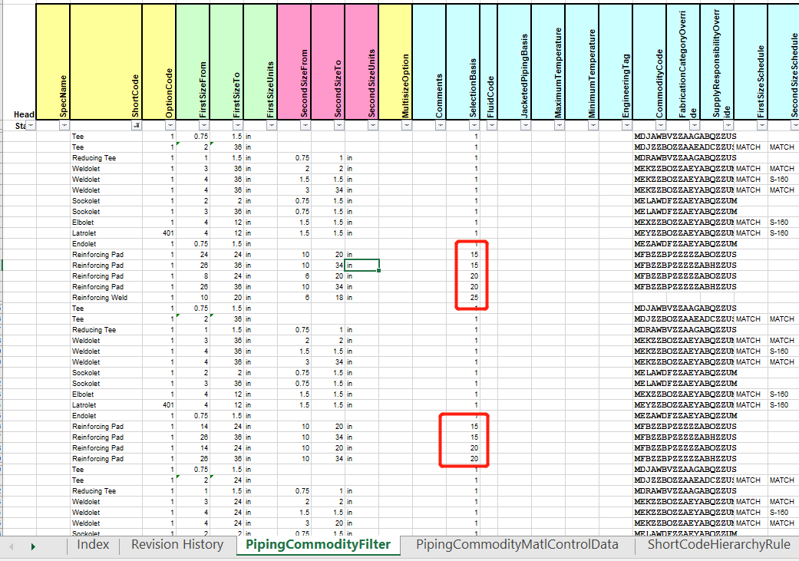The height and width of the screenshot is (561, 799).
Task: Open the SupplyResponsibilityOverride filter dropdown
Action: point(728,125)
